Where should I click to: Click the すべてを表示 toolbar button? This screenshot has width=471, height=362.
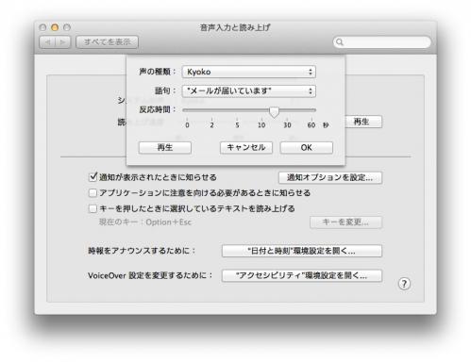pos(107,41)
